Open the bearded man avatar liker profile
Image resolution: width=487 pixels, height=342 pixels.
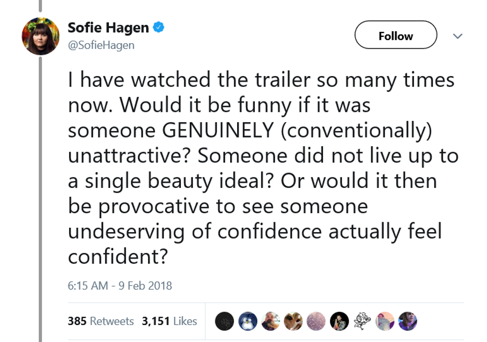tap(270, 321)
